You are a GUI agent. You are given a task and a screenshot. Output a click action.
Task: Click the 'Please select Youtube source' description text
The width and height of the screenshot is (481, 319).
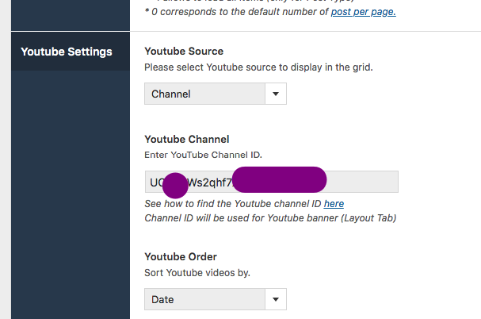point(258,67)
